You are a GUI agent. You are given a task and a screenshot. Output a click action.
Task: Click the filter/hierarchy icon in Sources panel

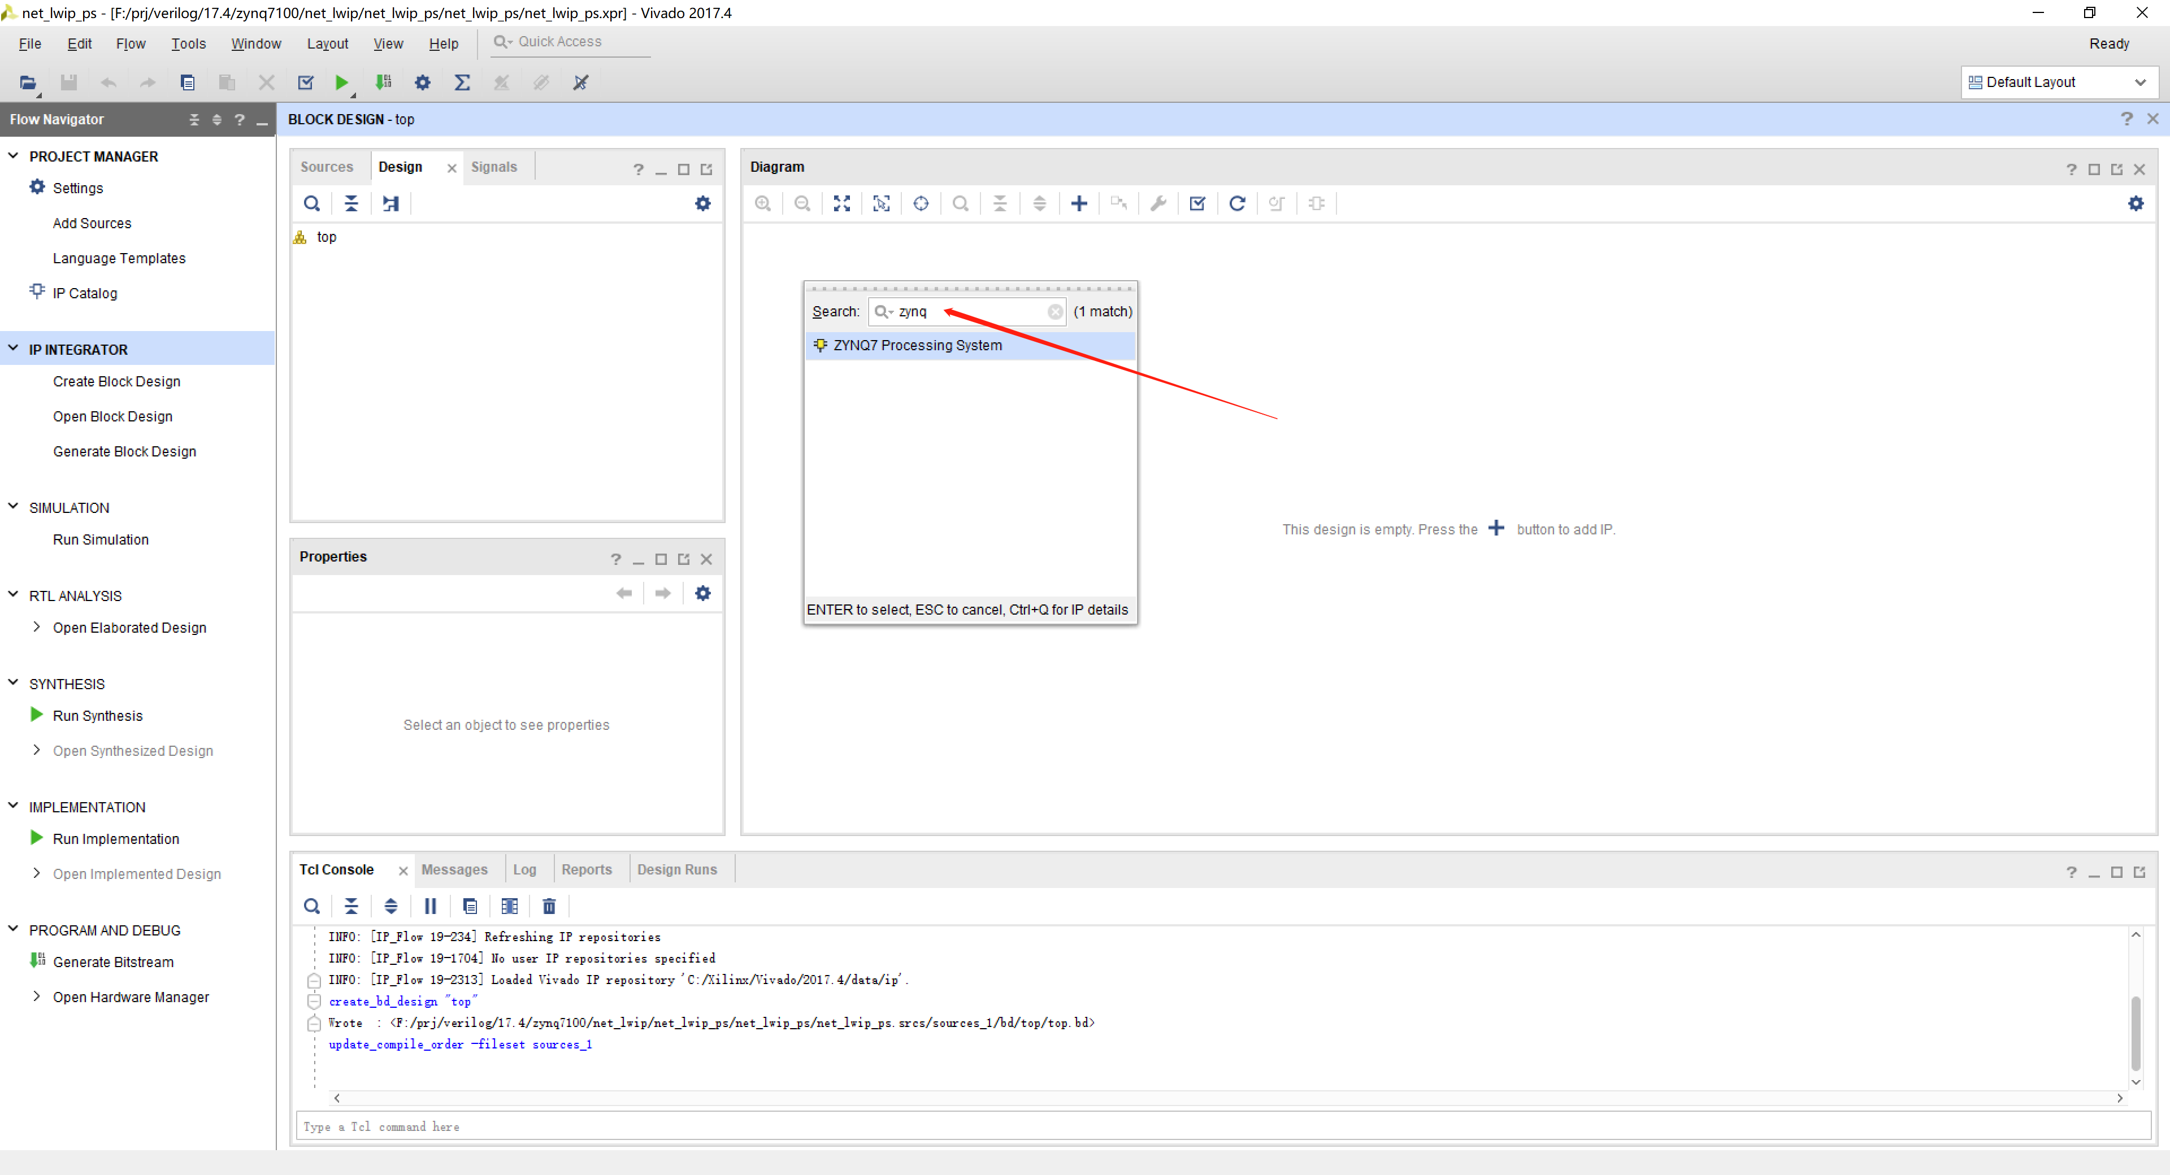[x=390, y=203]
